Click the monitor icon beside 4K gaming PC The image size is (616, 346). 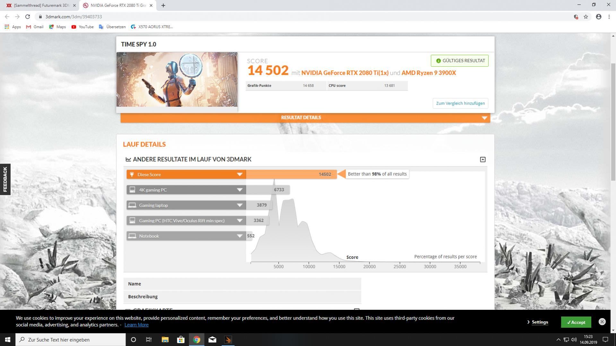coord(132,190)
